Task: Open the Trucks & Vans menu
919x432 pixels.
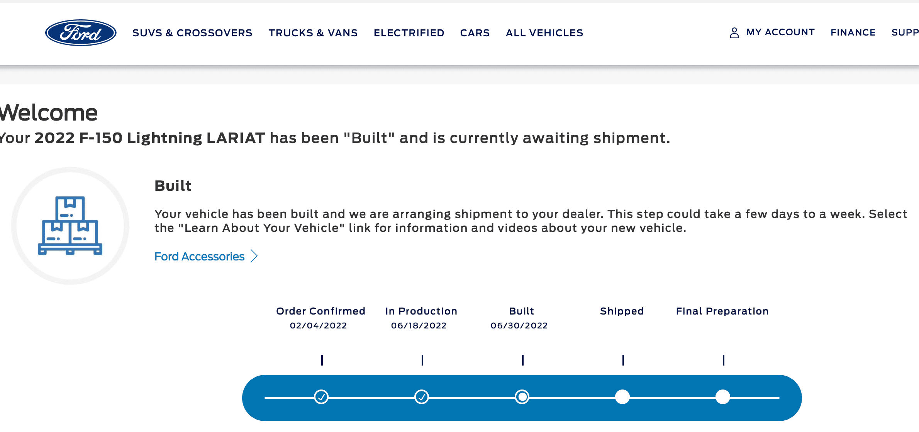Action: [x=313, y=33]
